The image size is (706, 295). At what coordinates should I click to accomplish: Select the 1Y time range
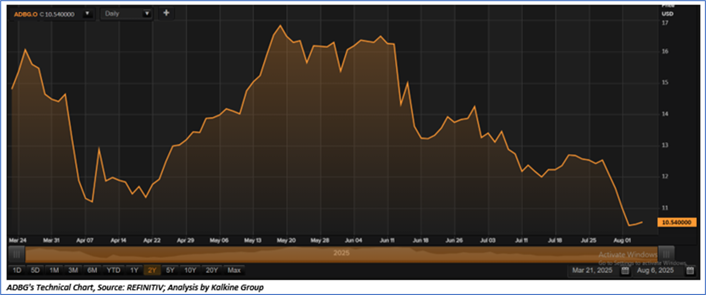(x=134, y=271)
